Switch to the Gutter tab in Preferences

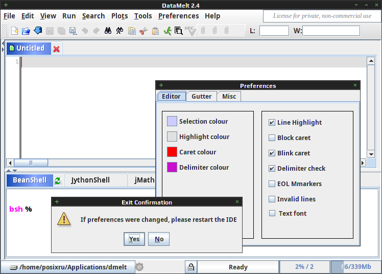click(x=202, y=96)
